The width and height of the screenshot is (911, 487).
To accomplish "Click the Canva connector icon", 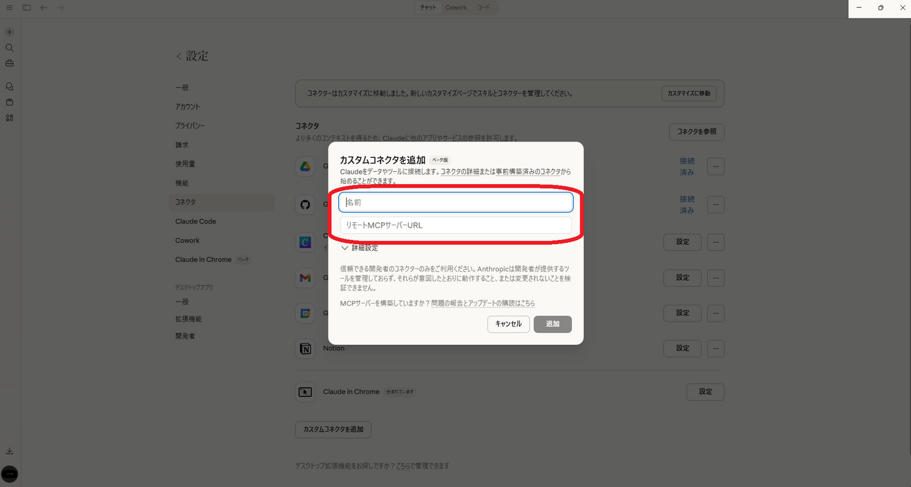I will point(304,242).
